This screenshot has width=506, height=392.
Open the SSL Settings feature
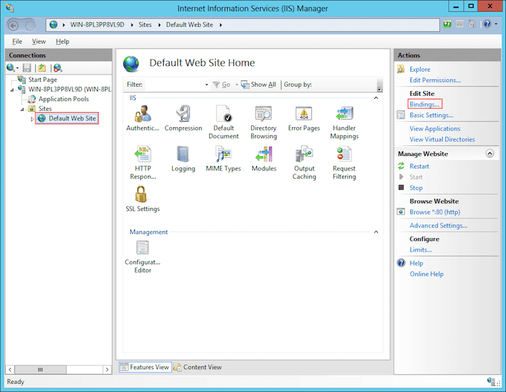tap(143, 198)
